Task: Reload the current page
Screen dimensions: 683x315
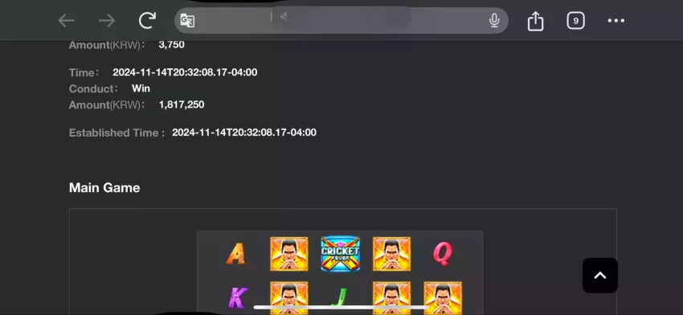Action: (147, 20)
